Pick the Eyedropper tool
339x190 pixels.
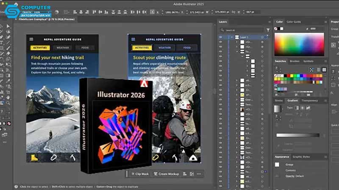[x=8, y=81]
